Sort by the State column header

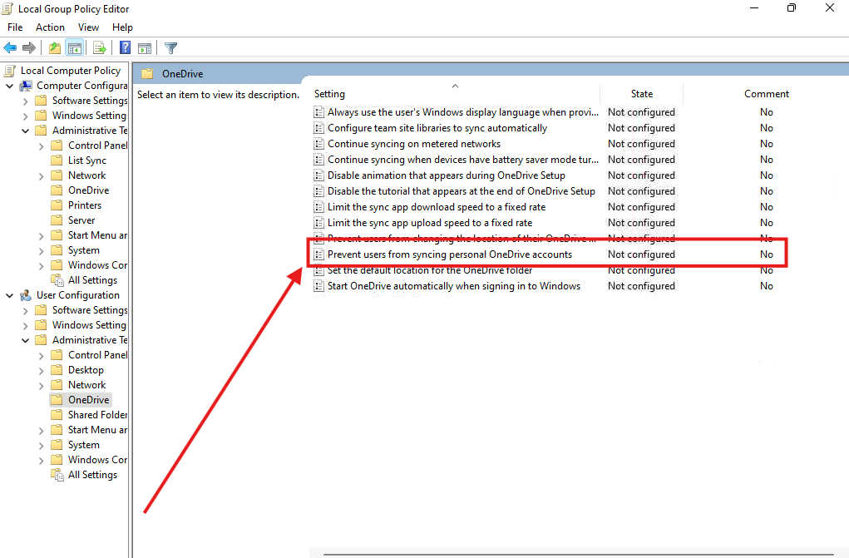[642, 94]
